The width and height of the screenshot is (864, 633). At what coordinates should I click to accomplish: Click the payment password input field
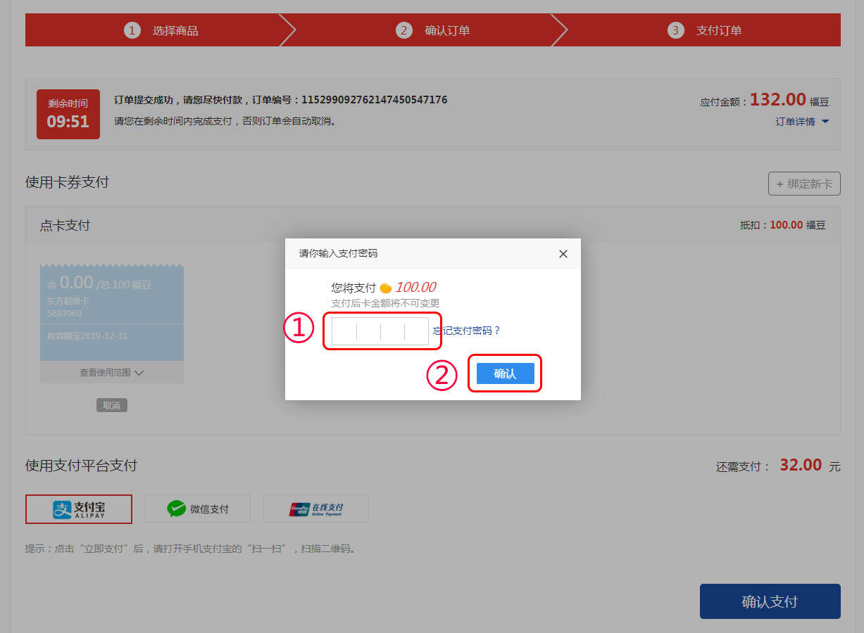[380, 331]
